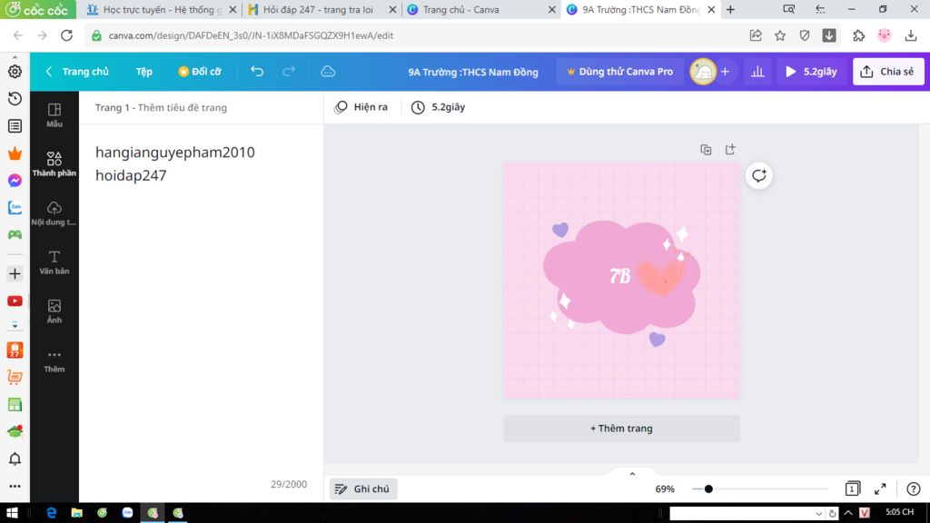Click the refresh comment icon beside canvas
Viewport: 930px width, 523px height.
(759, 175)
